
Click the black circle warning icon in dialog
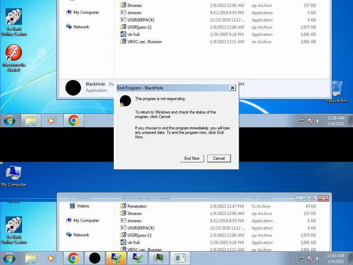(125, 101)
